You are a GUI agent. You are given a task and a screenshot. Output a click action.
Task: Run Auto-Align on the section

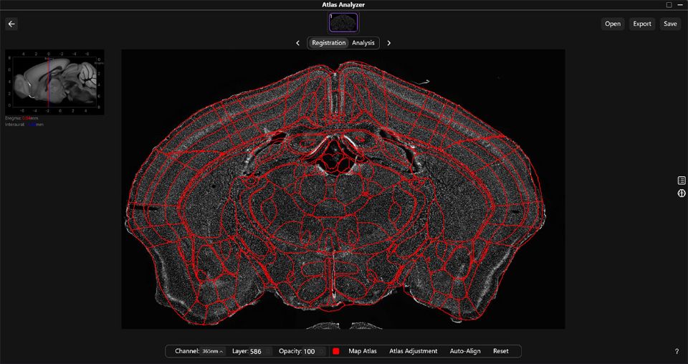(x=465, y=351)
